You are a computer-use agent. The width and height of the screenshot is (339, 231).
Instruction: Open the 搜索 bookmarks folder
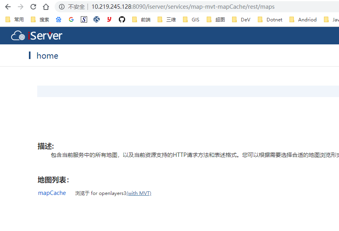[40, 20]
